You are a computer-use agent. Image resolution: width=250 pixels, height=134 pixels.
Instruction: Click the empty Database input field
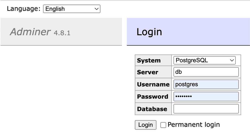(206, 109)
